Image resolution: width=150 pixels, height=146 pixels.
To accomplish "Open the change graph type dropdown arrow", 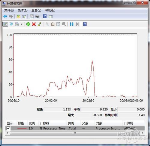I will 21,24.
